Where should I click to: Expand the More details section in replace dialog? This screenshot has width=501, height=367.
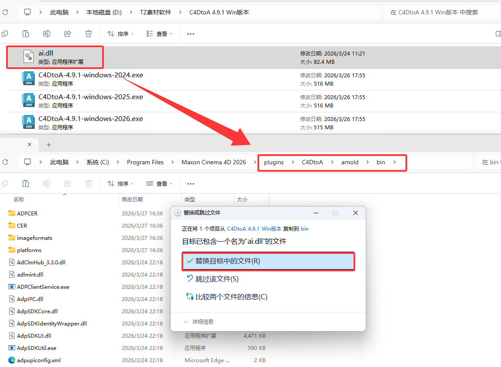point(199,322)
